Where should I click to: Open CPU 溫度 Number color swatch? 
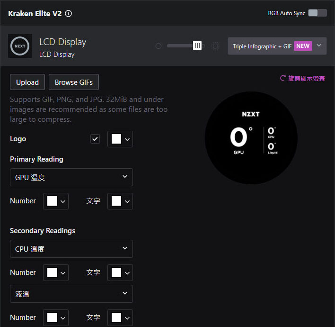(x=56, y=272)
